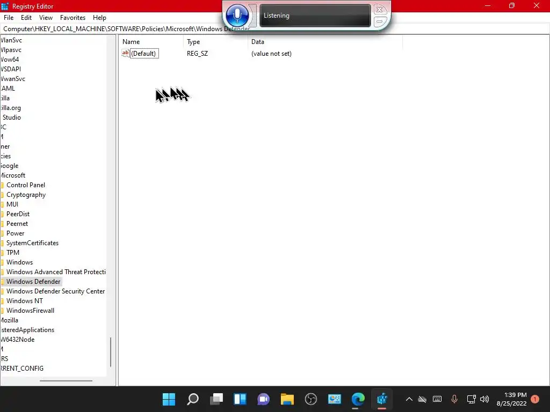Select the RegisteredApplications key
Screen dimensions: 550x412
tap(27, 330)
